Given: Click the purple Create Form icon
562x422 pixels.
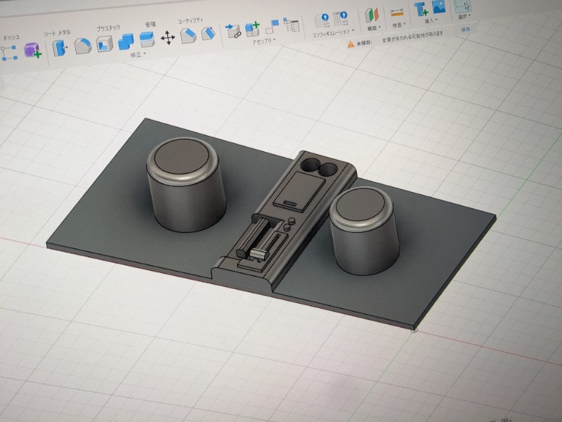Looking at the screenshot, I should (x=32, y=50).
